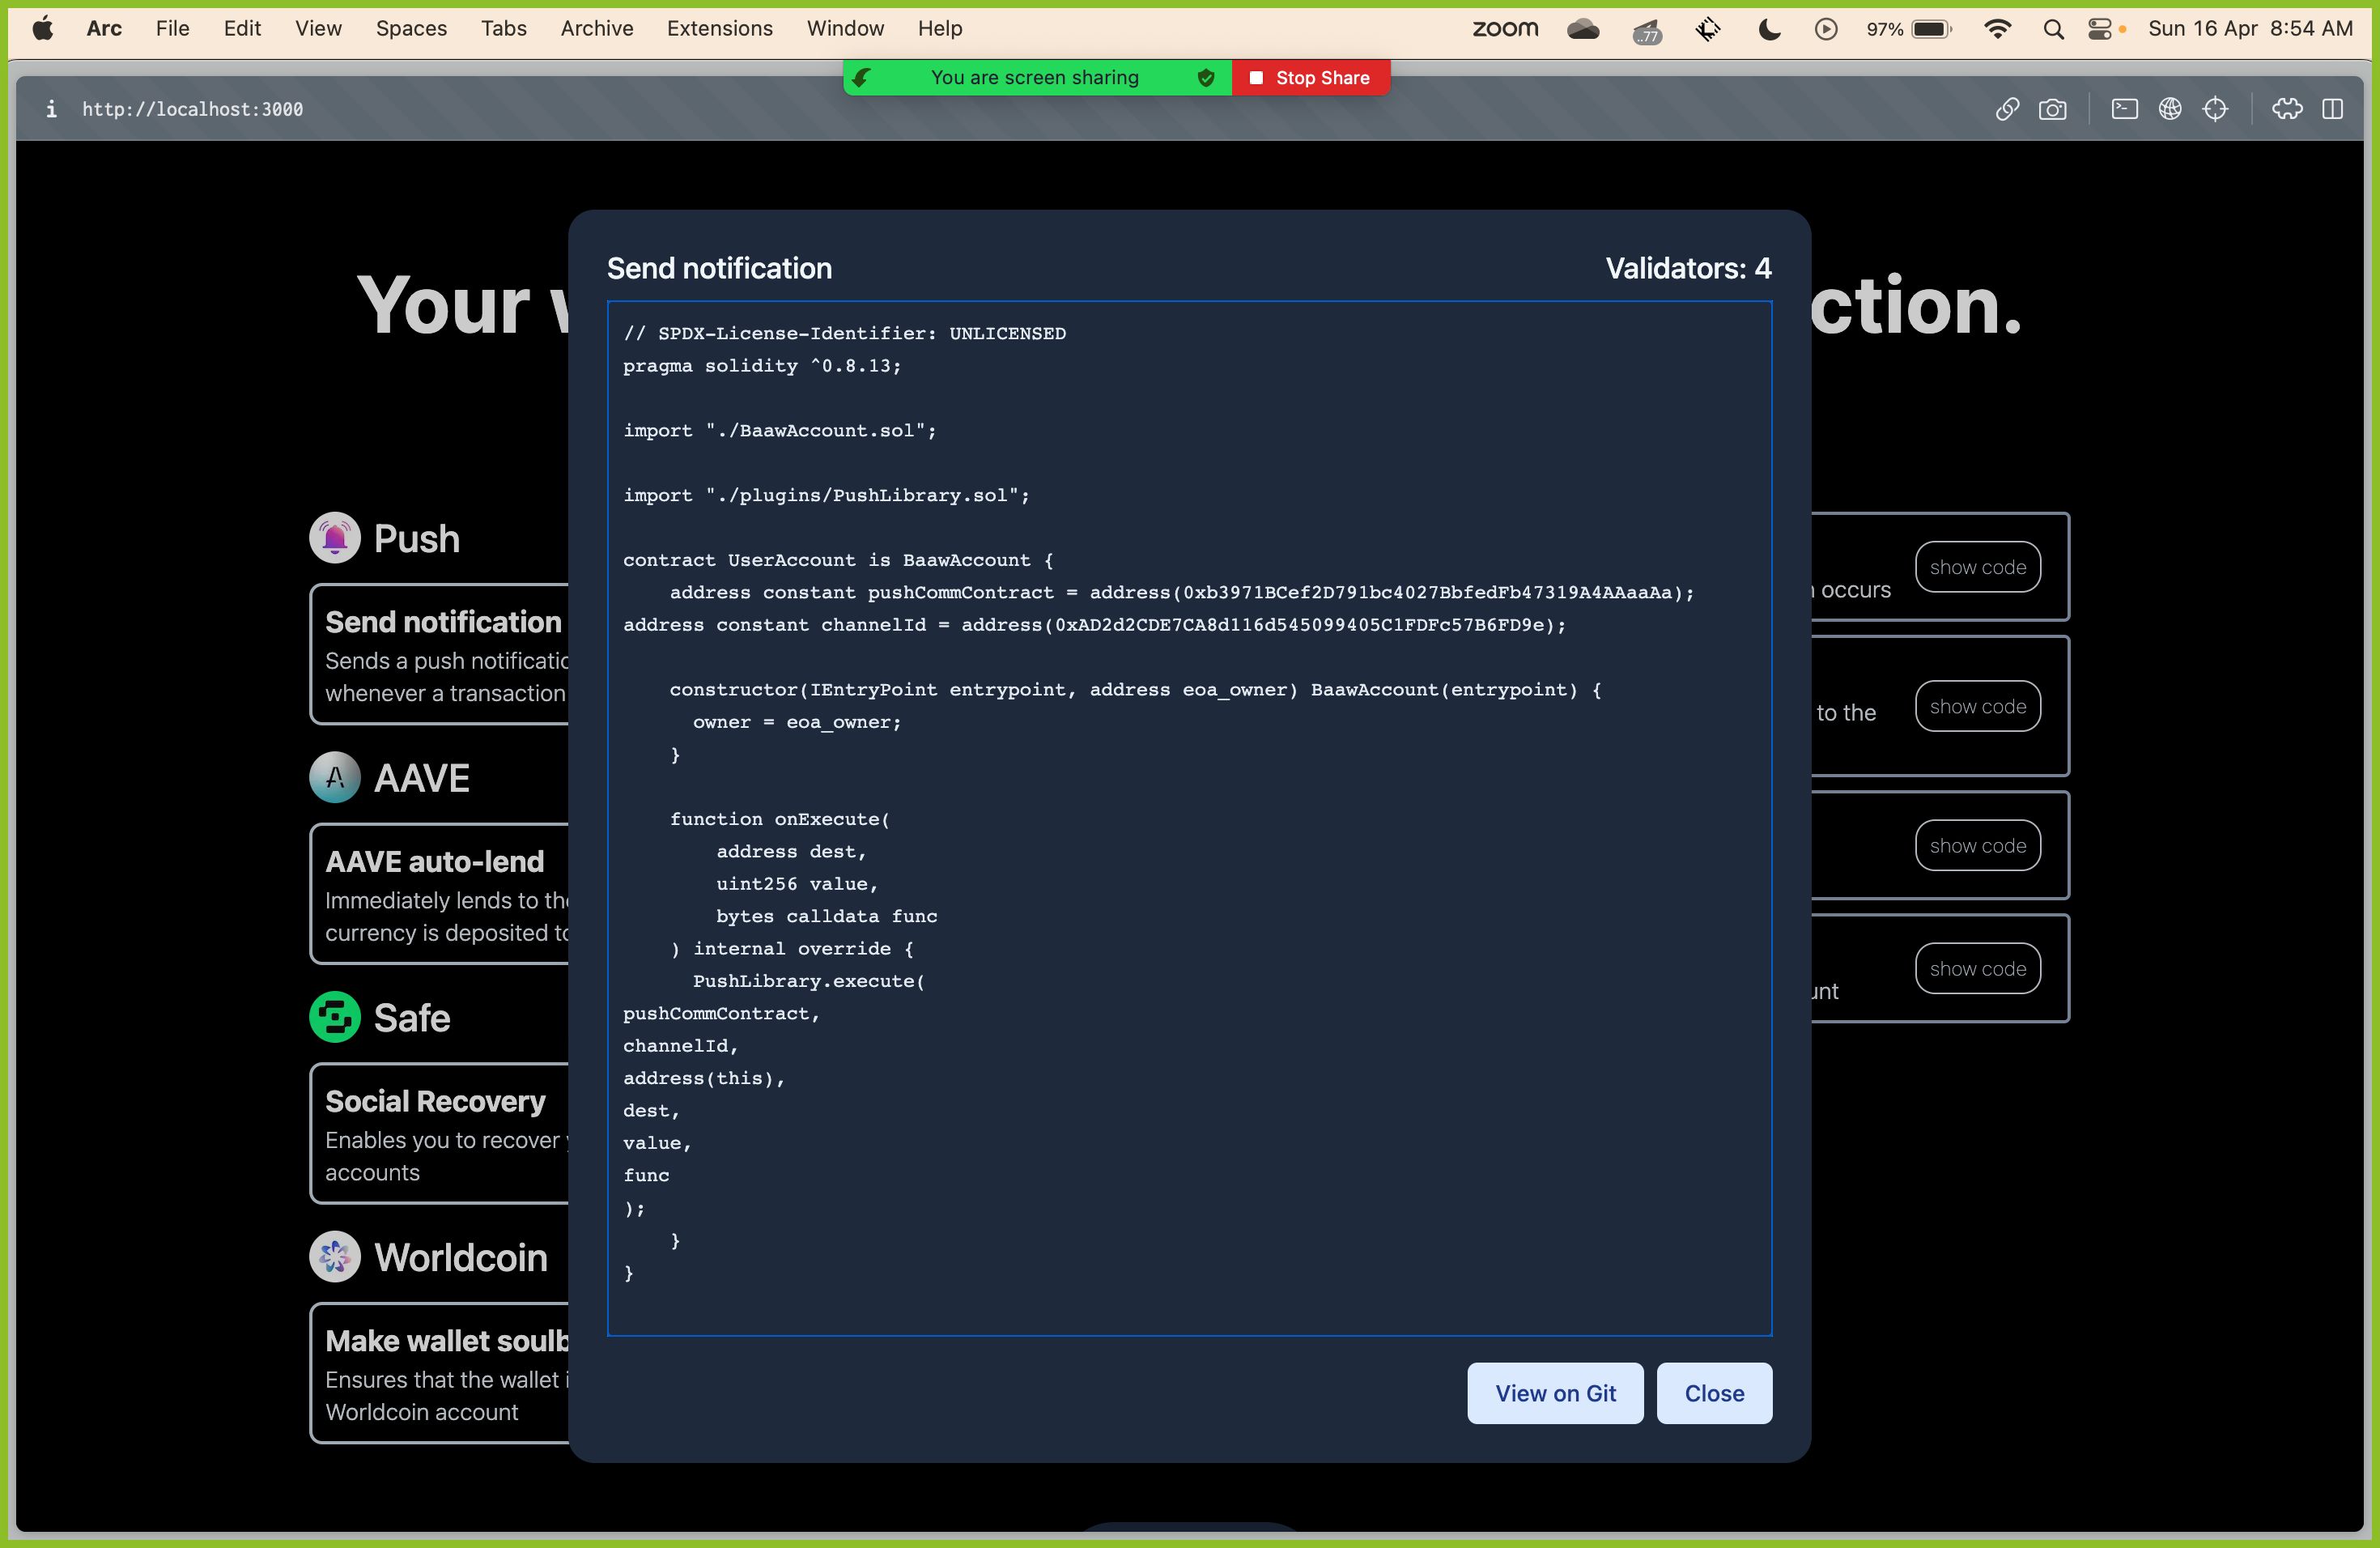Click the Worldcoin logo icon
Screen dimensions: 2380x1548
tap(335, 1256)
